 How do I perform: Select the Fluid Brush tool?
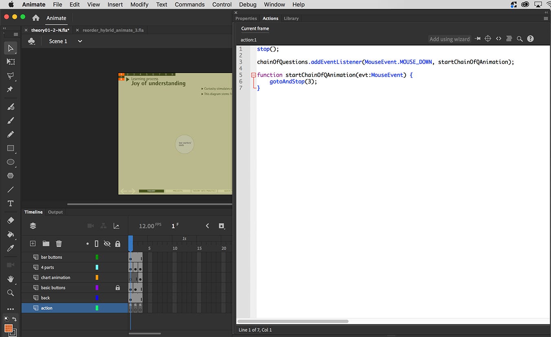click(11, 107)
